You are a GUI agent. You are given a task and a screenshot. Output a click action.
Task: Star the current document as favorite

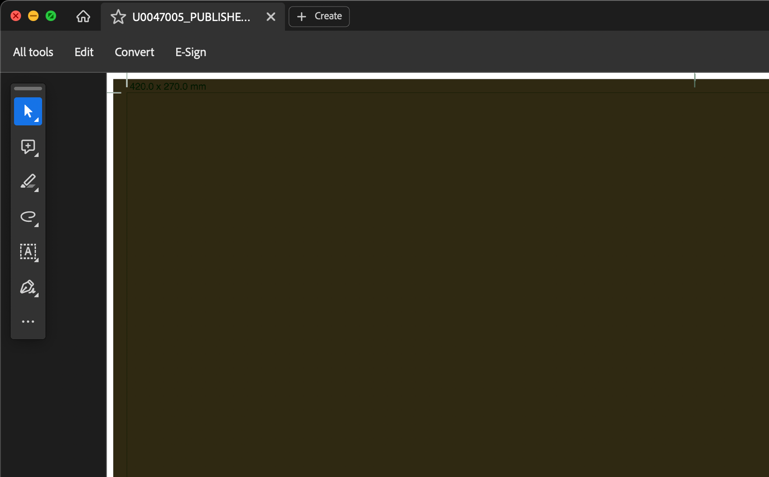[x=117, y=17]
